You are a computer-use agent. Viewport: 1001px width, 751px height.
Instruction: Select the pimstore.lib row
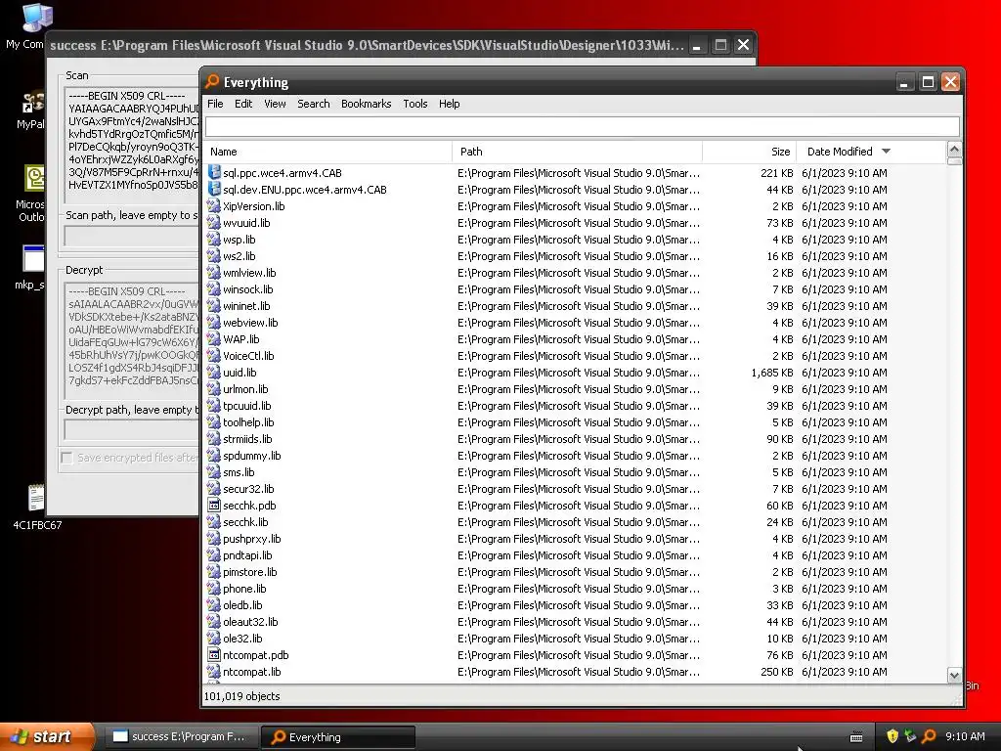point(575,571)
